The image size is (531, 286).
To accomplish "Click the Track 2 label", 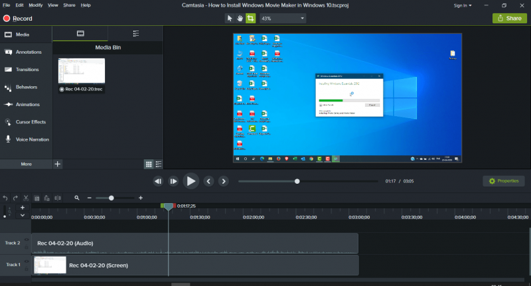I will coord(13,243).
